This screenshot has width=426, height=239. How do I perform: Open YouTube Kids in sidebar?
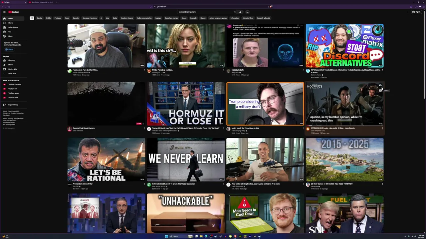(13, 98)
